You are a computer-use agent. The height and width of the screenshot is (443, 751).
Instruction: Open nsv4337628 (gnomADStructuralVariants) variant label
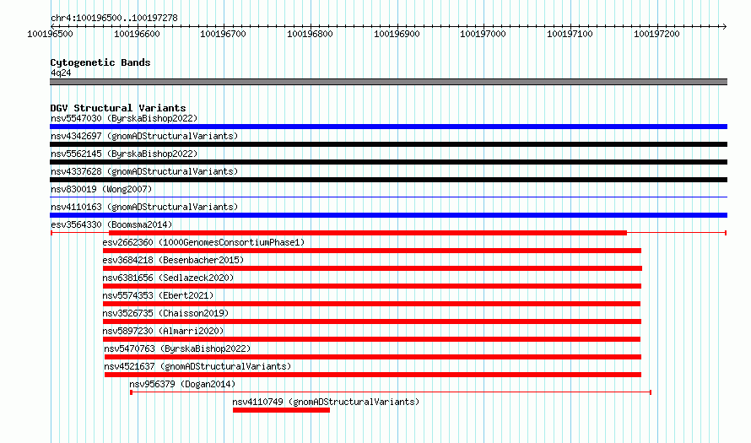click(144, 171)
